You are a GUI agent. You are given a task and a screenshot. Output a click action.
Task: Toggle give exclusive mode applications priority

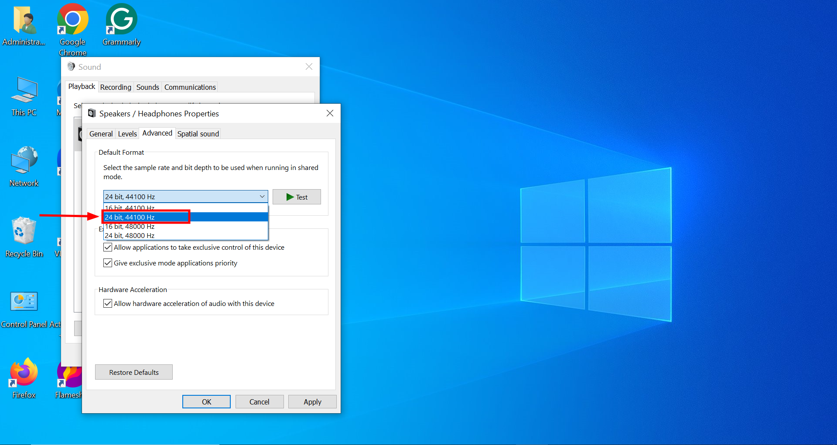(x=108, y=263)
